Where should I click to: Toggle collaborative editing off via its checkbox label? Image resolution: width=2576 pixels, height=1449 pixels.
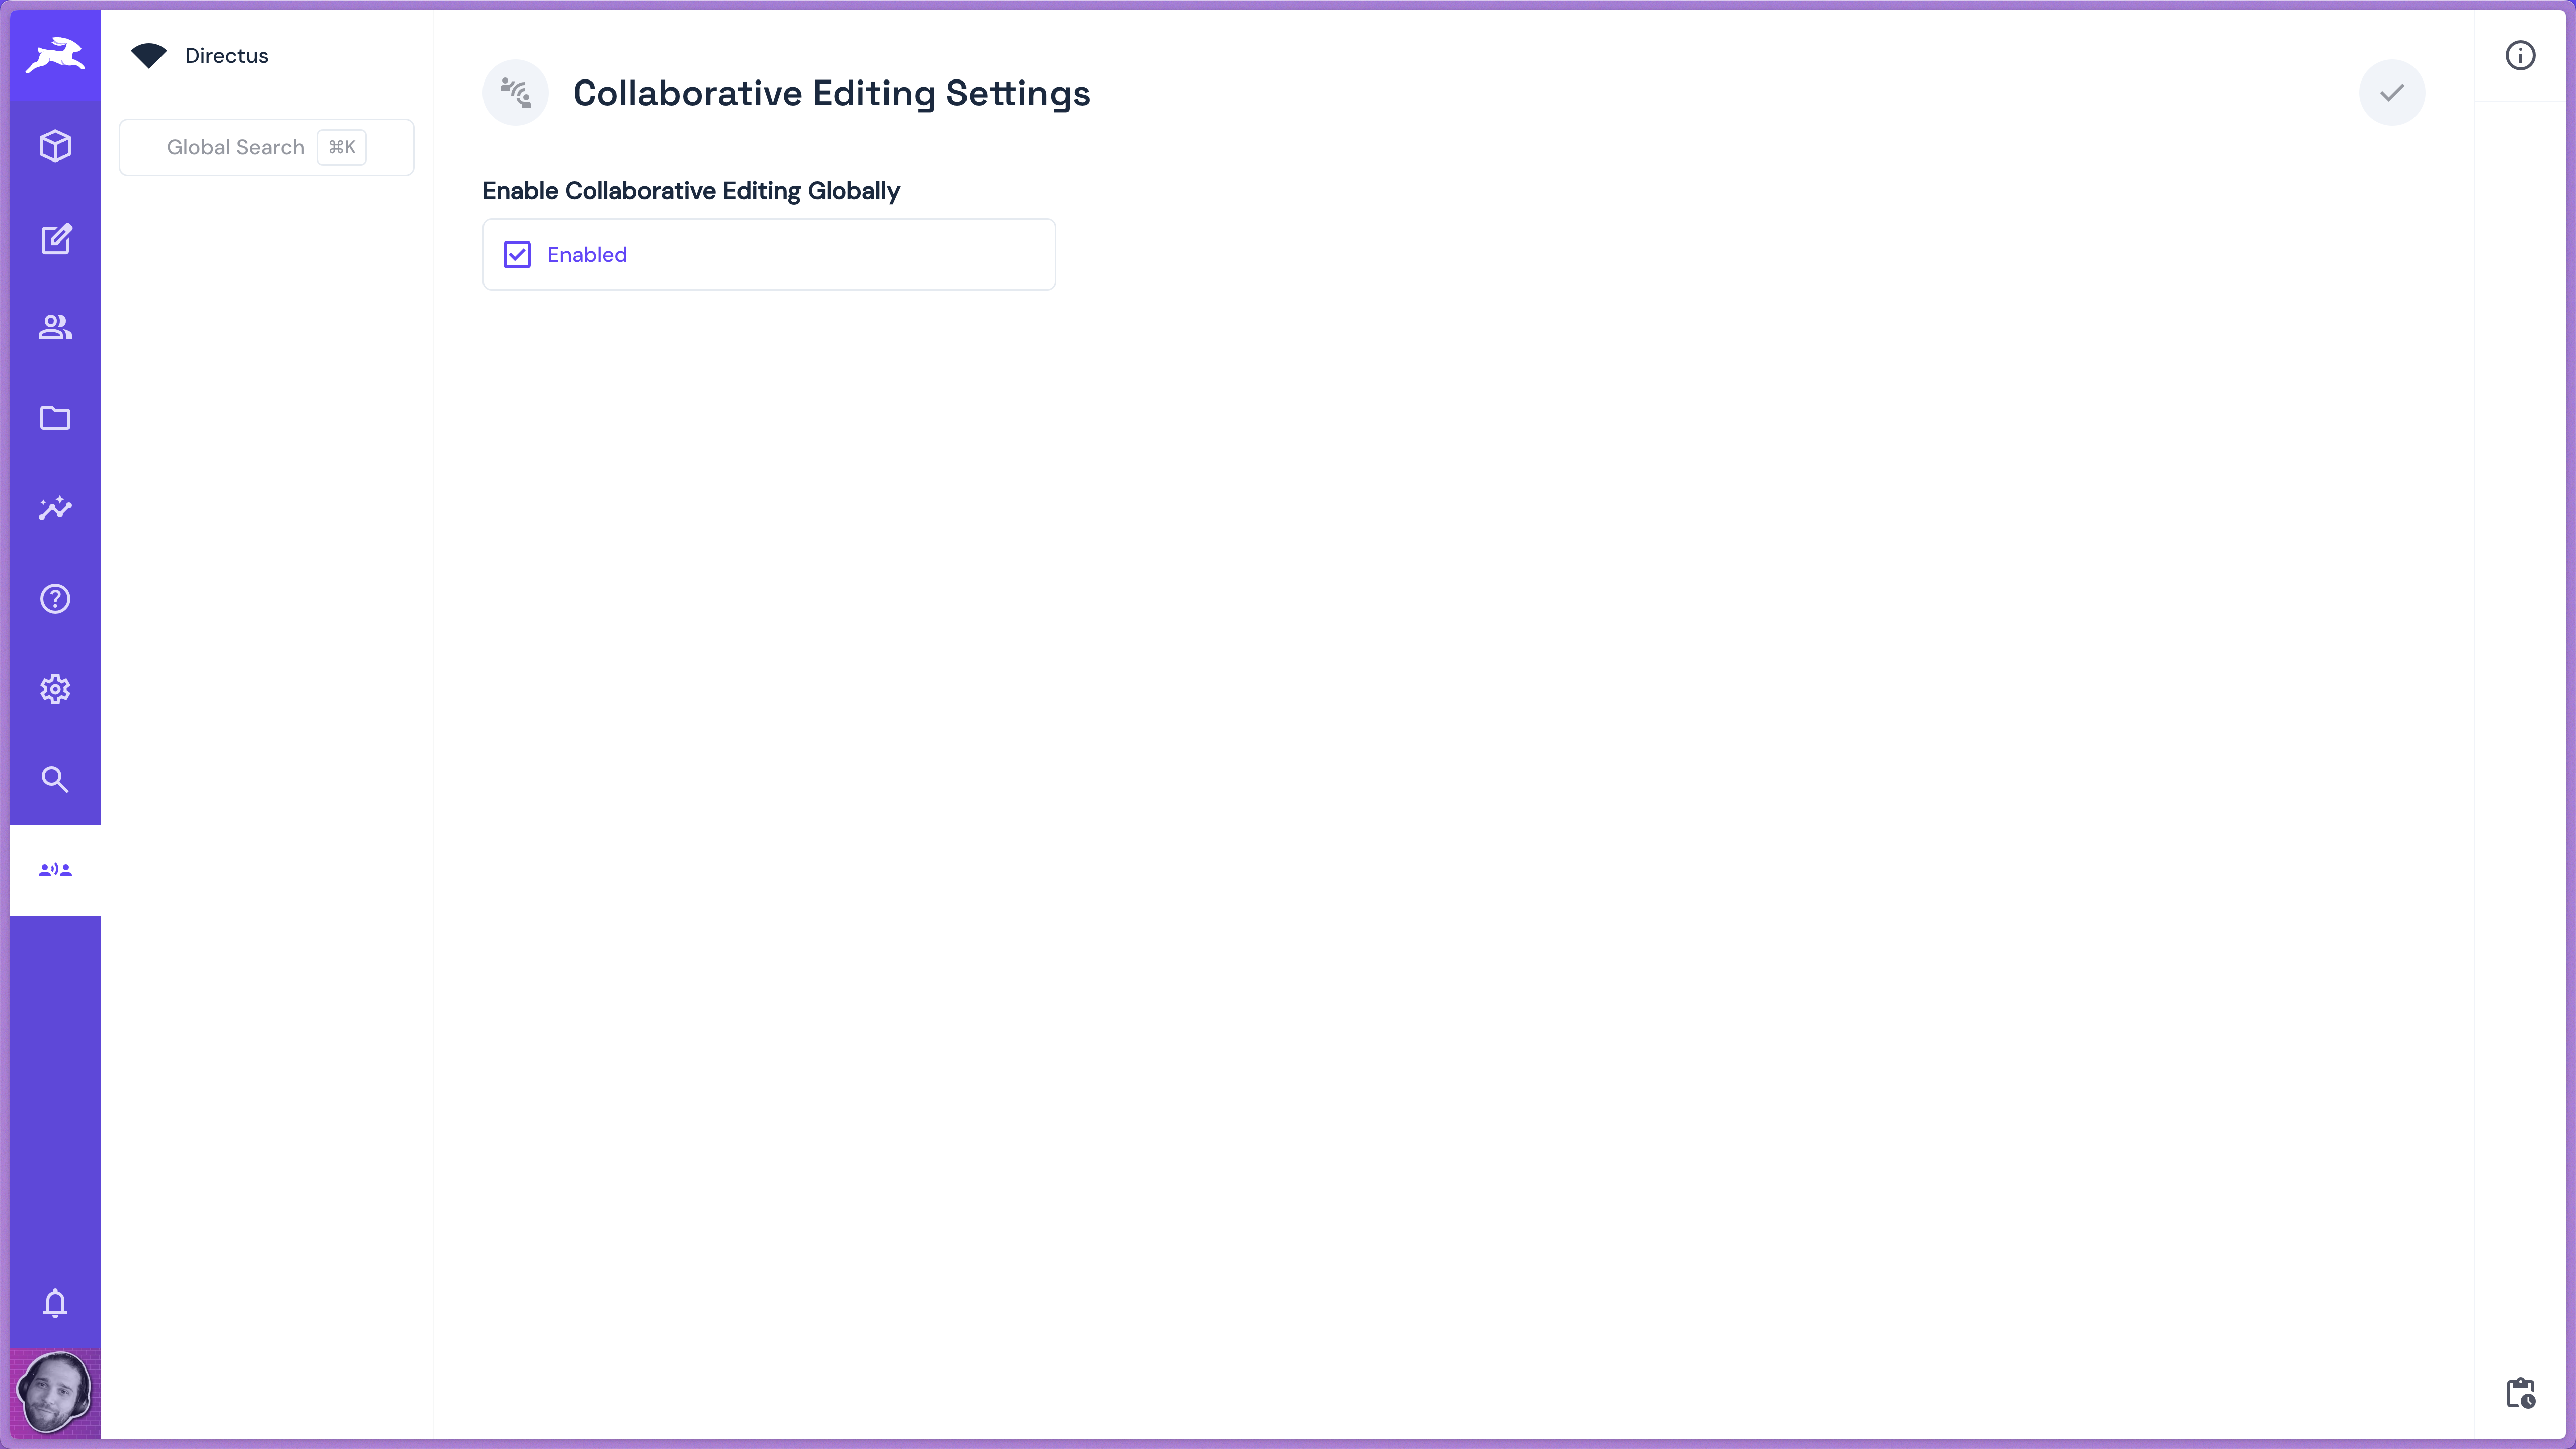click(586, 254)
